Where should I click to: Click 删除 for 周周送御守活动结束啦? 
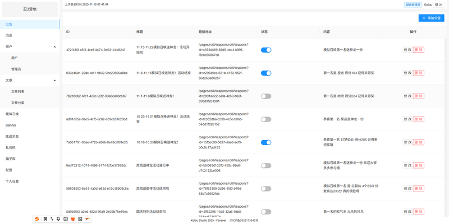(419, 189)
